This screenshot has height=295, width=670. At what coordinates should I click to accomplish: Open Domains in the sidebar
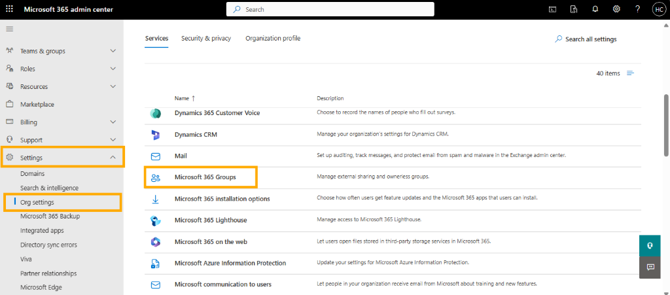[33, 174]
